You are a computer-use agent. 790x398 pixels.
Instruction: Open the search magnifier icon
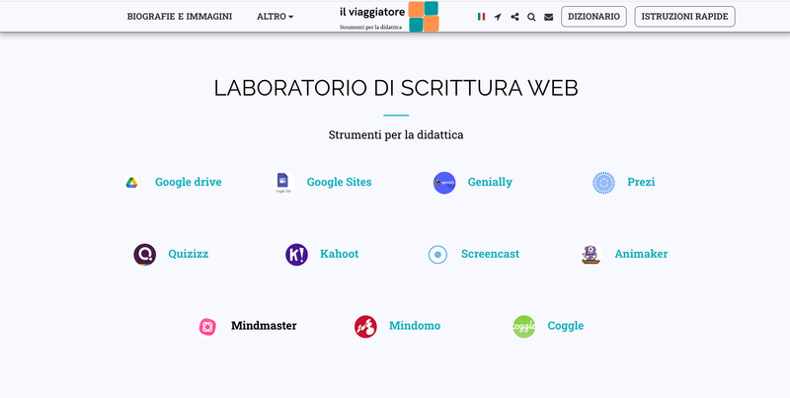click(x=531, y=17)
